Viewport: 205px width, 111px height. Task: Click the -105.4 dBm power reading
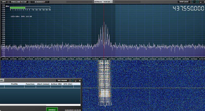pyautogui.click(x=15, y=17)
